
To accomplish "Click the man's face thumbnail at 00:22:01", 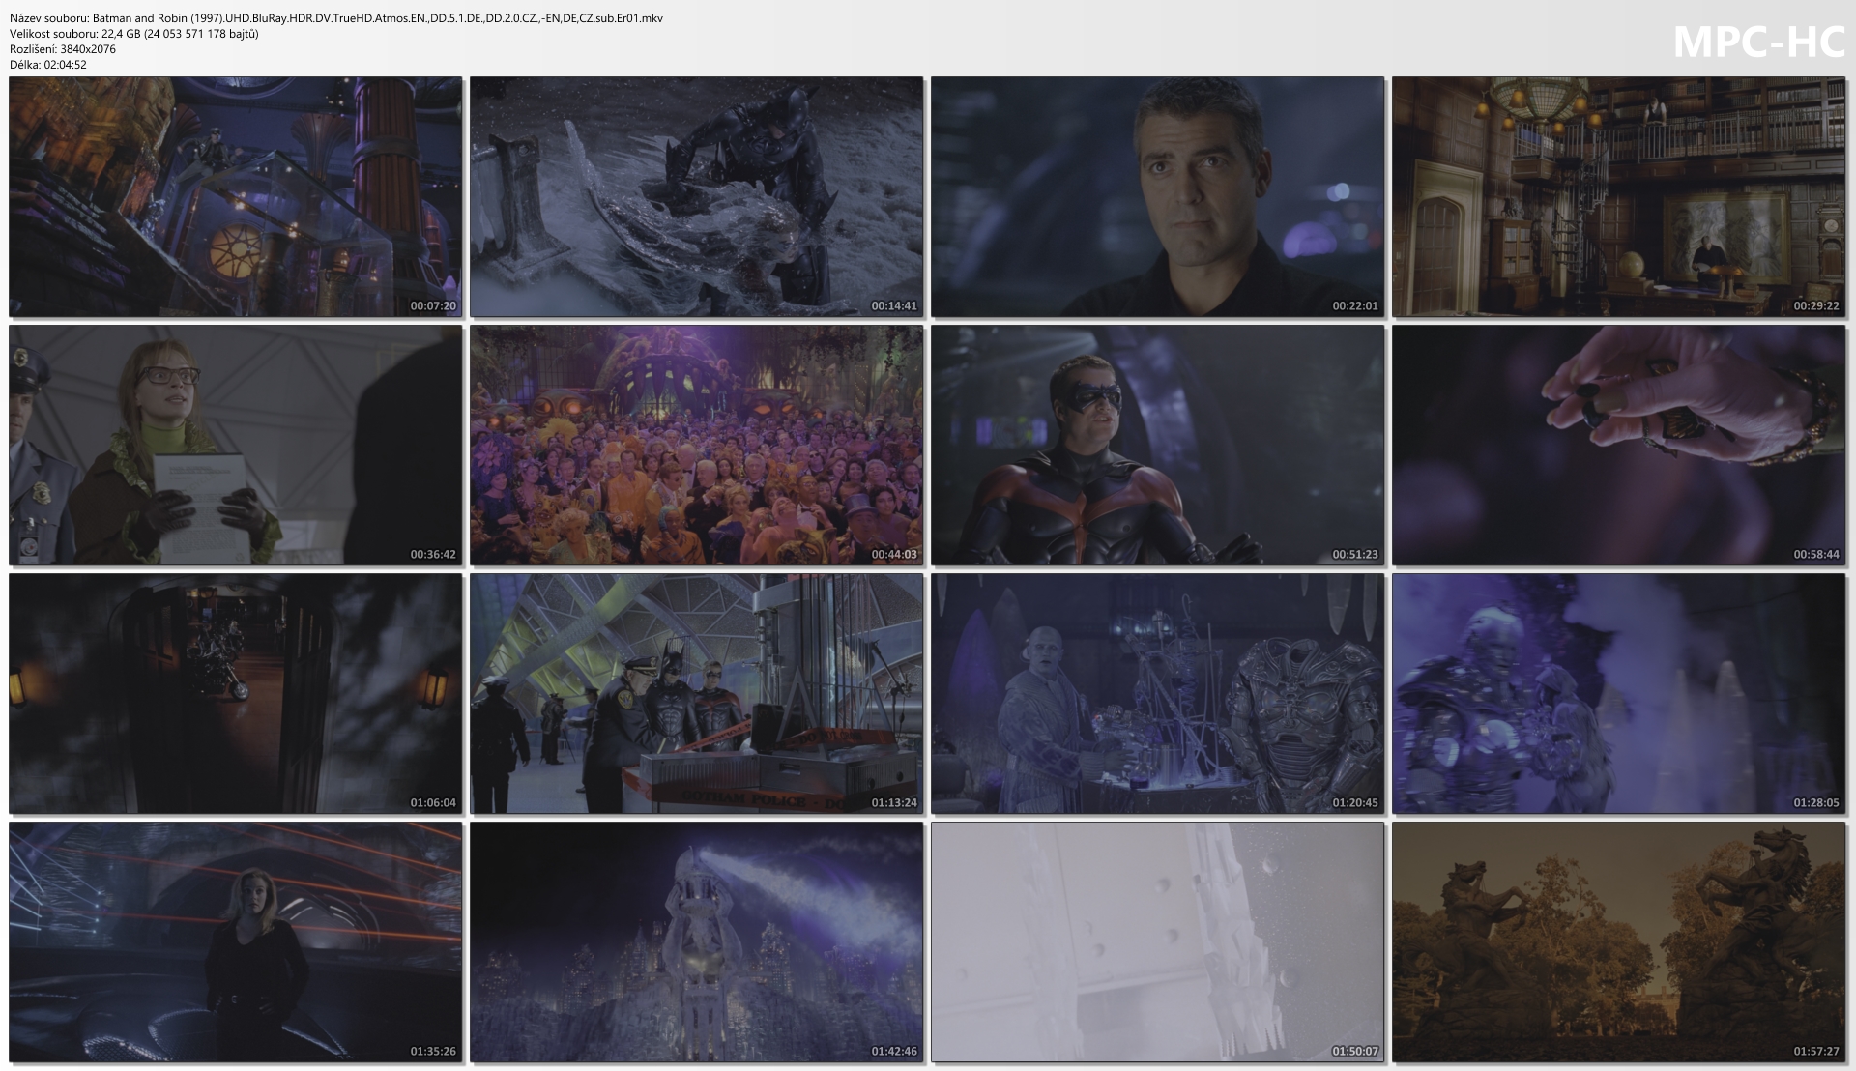I will pyautogui.click(x=1157, y=197).
